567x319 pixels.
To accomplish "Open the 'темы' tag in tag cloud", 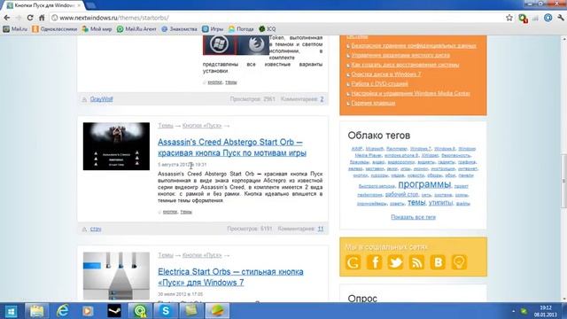I will (416, 203).
